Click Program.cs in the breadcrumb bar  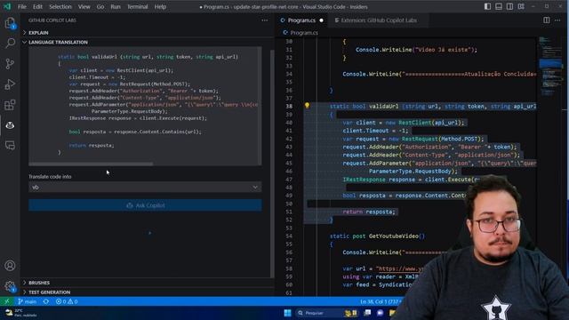pyautogui.click(x=304, y=33)
